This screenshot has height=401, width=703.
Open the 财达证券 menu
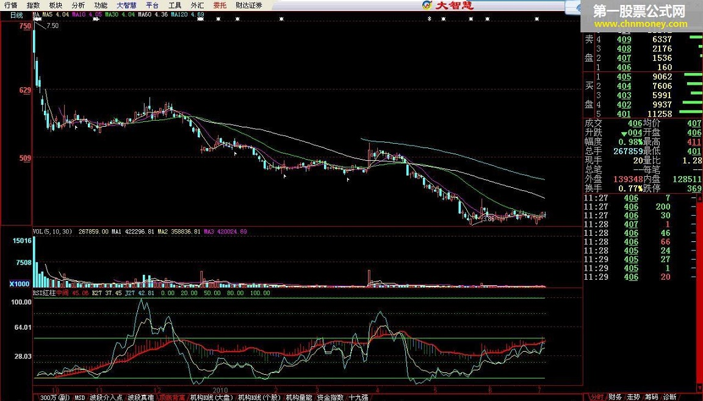click(x=249, y=5)
